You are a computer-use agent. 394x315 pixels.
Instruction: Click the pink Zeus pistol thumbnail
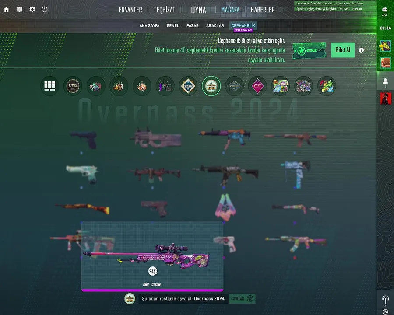point(225,243)
